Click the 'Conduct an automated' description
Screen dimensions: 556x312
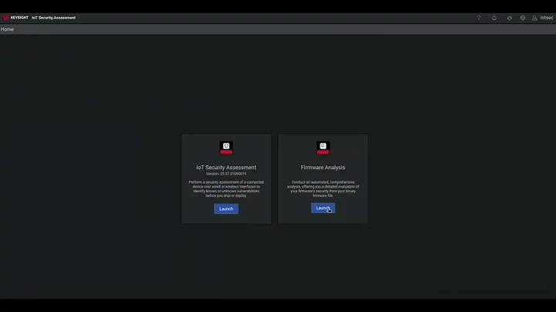tap(323, 188)
